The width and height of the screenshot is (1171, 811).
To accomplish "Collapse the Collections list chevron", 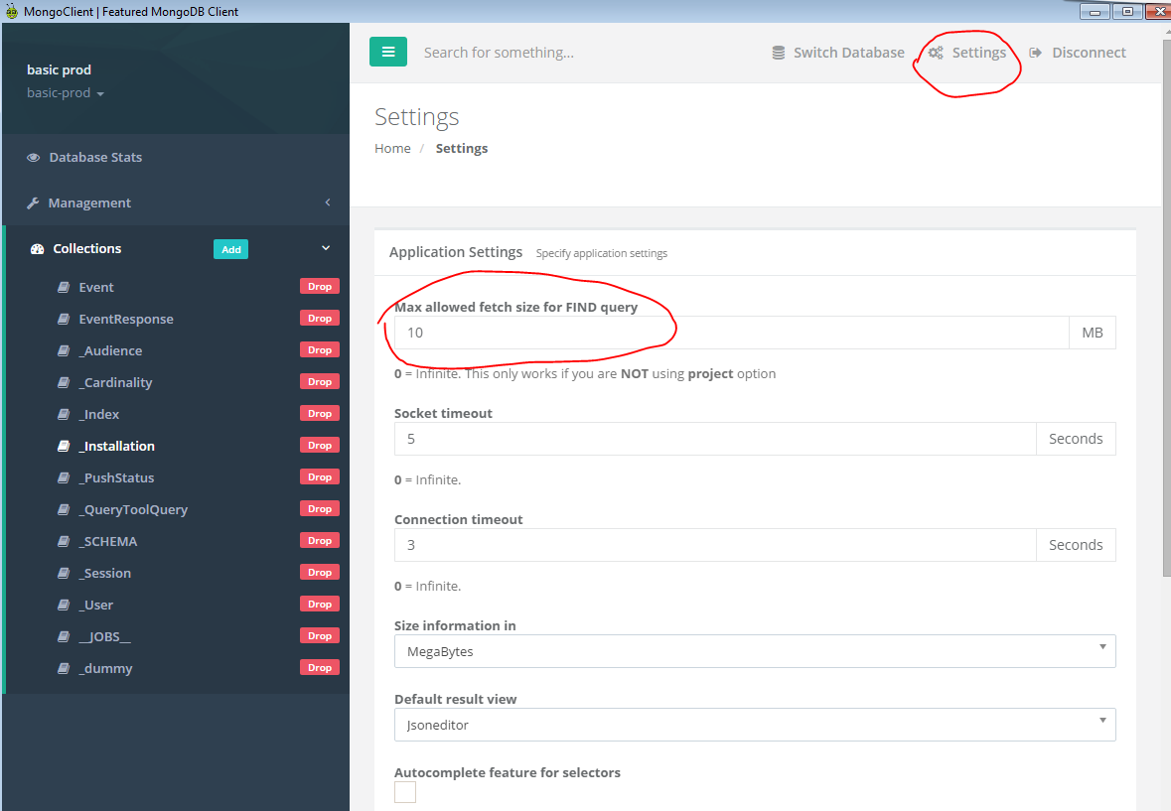I will 326,248.
